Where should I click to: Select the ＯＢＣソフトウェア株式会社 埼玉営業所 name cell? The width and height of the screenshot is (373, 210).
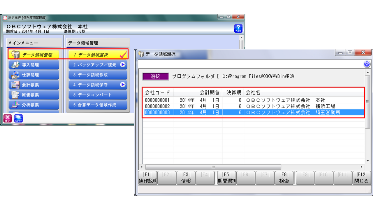[x=293, y=112]
